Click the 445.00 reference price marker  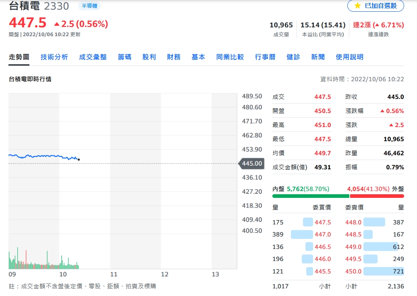coord(251,164)
